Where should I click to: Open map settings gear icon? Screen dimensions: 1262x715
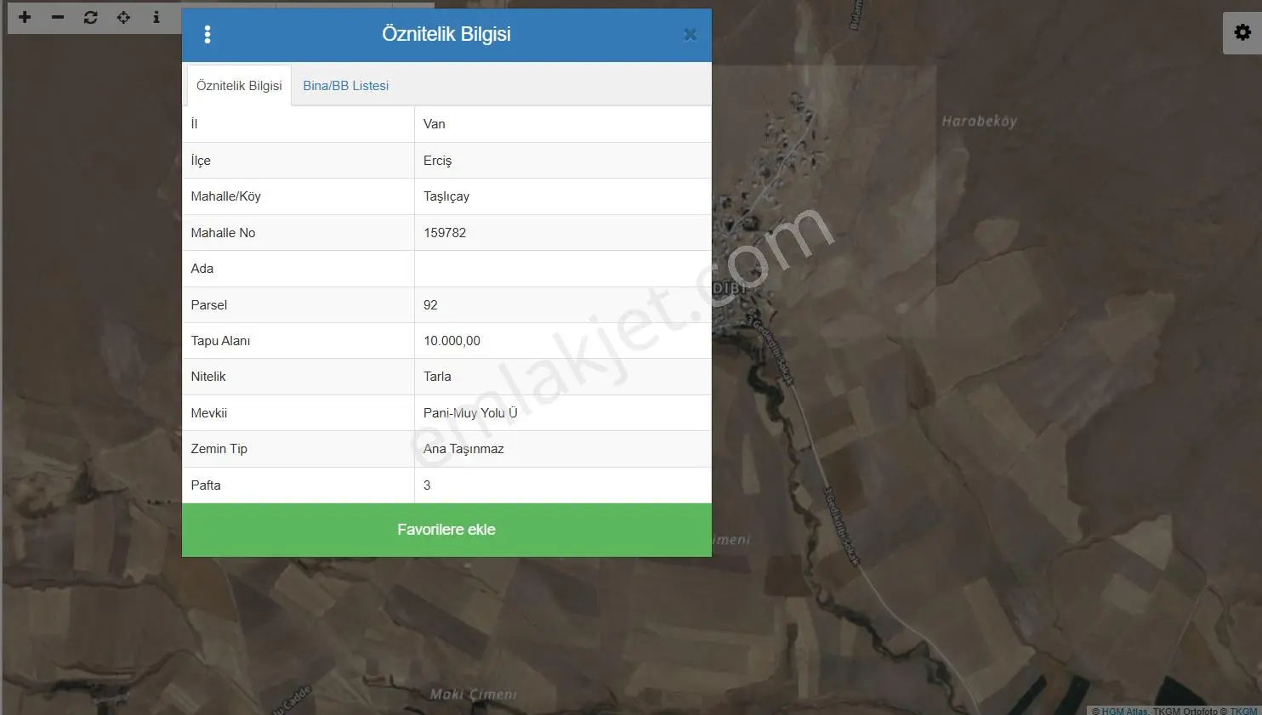click(1242, 32)
